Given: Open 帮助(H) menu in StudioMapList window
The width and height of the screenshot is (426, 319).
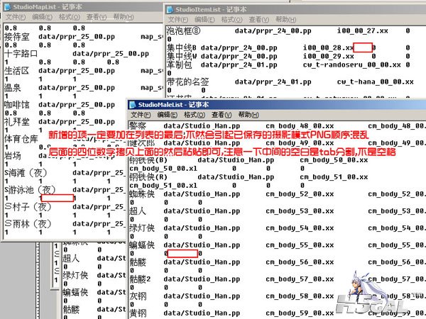Looking at the screenshot, I should click(x=124, y=17).
